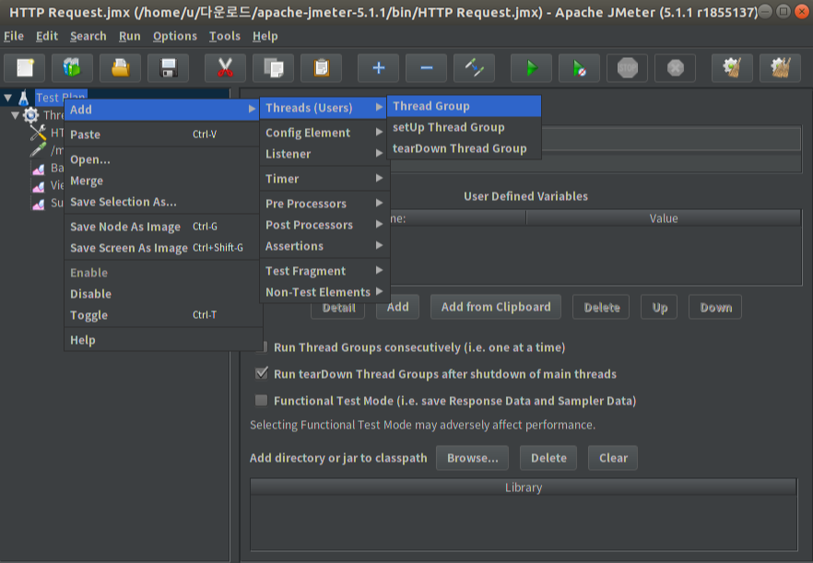Click Open... in context menu
The width and height of the screenshot is (813, 563).
pos(162,159)
